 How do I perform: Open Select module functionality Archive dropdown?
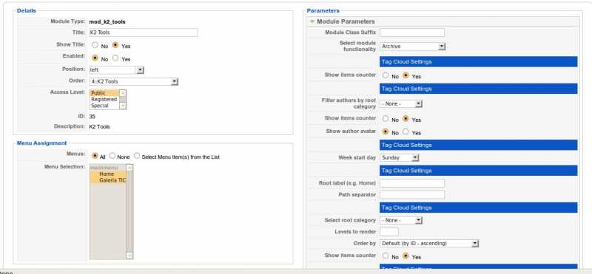tap(413, 47)
